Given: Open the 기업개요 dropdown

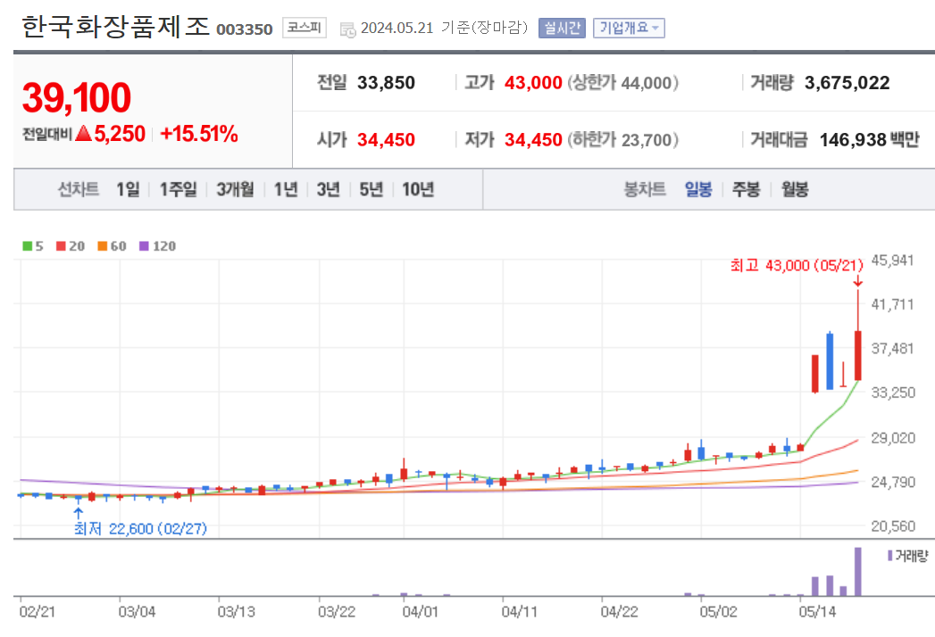Looking at the screenshot, I should 629,28.
